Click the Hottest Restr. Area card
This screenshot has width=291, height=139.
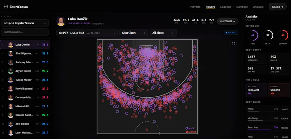[x=256, y=90]
